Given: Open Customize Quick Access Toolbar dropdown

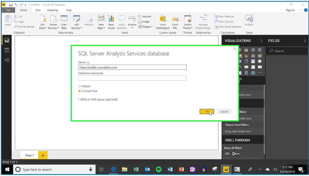Looking at the screenshot, I should click(26, 5).
